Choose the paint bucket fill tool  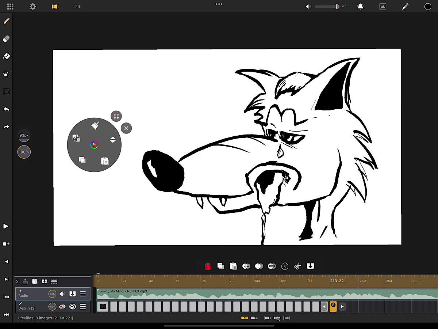pos(6,56)
